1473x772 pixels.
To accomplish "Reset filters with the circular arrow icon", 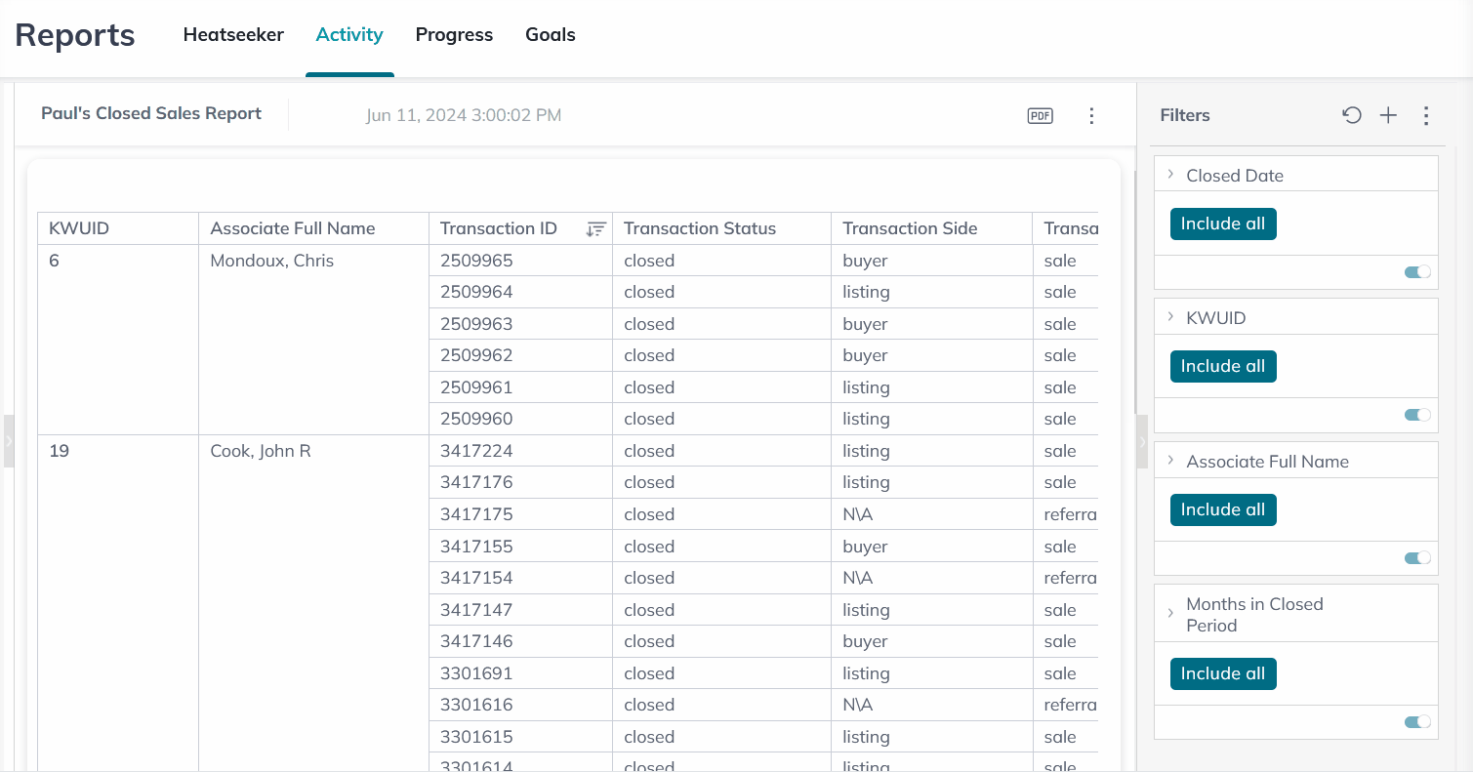I will pyautogui.click(x=1351, y=115).
